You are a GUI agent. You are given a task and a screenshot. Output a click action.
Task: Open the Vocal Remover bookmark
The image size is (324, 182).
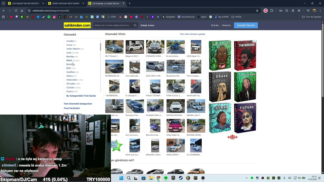(186, 17)
